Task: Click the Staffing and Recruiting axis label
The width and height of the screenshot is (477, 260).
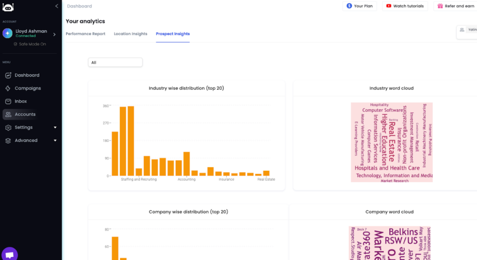Action: (x=139, y=179)
